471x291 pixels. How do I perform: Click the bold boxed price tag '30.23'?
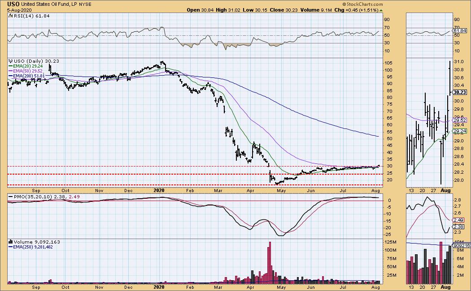(x=460, y=92)
